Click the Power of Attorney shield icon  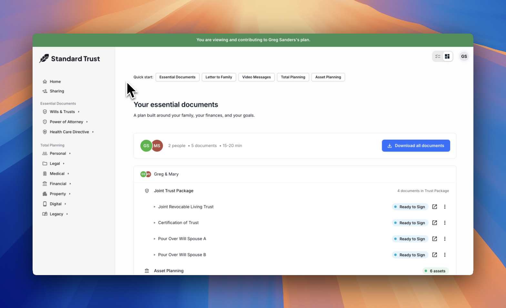45,122
